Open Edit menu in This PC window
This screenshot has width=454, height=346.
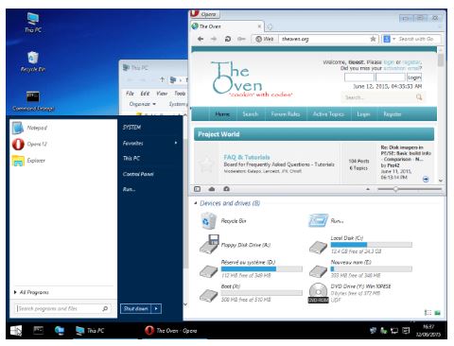[x=145, y=94]
